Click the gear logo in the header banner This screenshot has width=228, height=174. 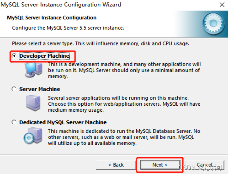click(213, 23)
